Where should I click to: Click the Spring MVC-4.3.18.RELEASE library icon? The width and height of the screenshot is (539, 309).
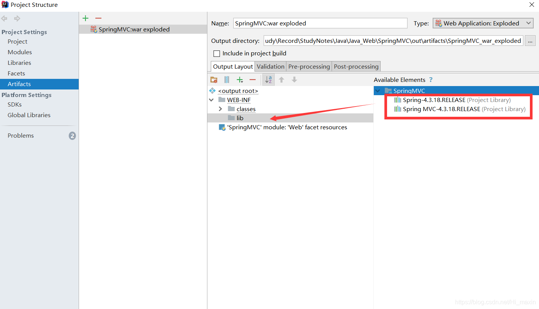click(398, 109)
